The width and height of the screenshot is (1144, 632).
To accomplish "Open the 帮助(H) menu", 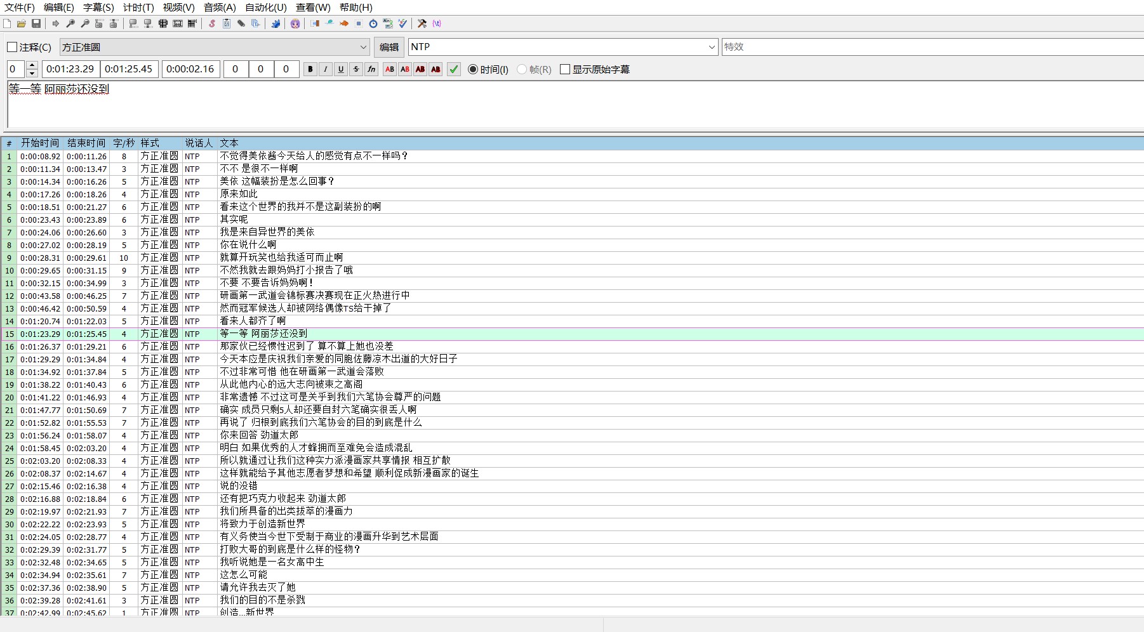I will coord(356,8).
